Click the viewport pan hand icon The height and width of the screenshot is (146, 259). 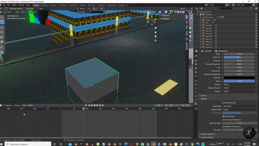tap(155, 32)
